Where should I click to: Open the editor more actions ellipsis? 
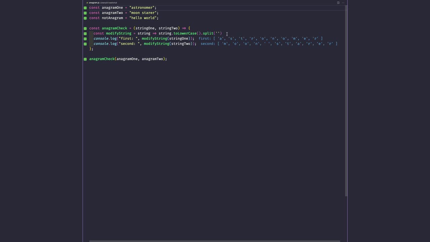[343, 3]
